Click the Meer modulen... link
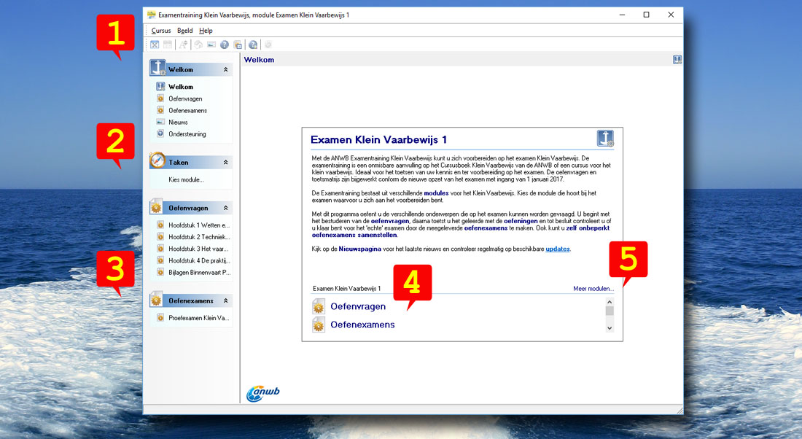Screen dimensions: 802x439 (593, 289)
